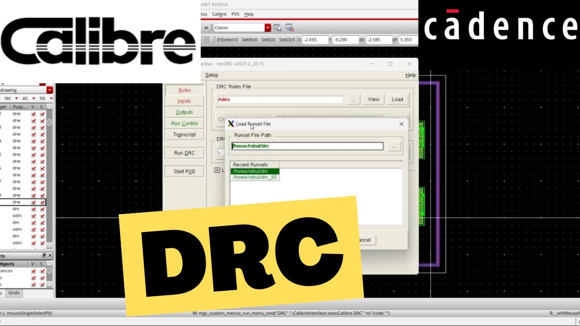Click the dY field showing 5.350

pos(407,40)
